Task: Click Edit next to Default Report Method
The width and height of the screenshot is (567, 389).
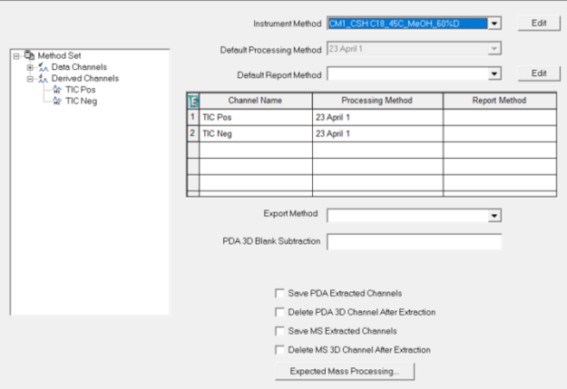Action: [x=539, y=73]
